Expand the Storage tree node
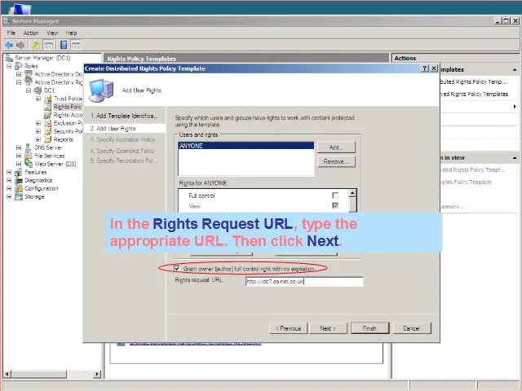 pos(9,196)
